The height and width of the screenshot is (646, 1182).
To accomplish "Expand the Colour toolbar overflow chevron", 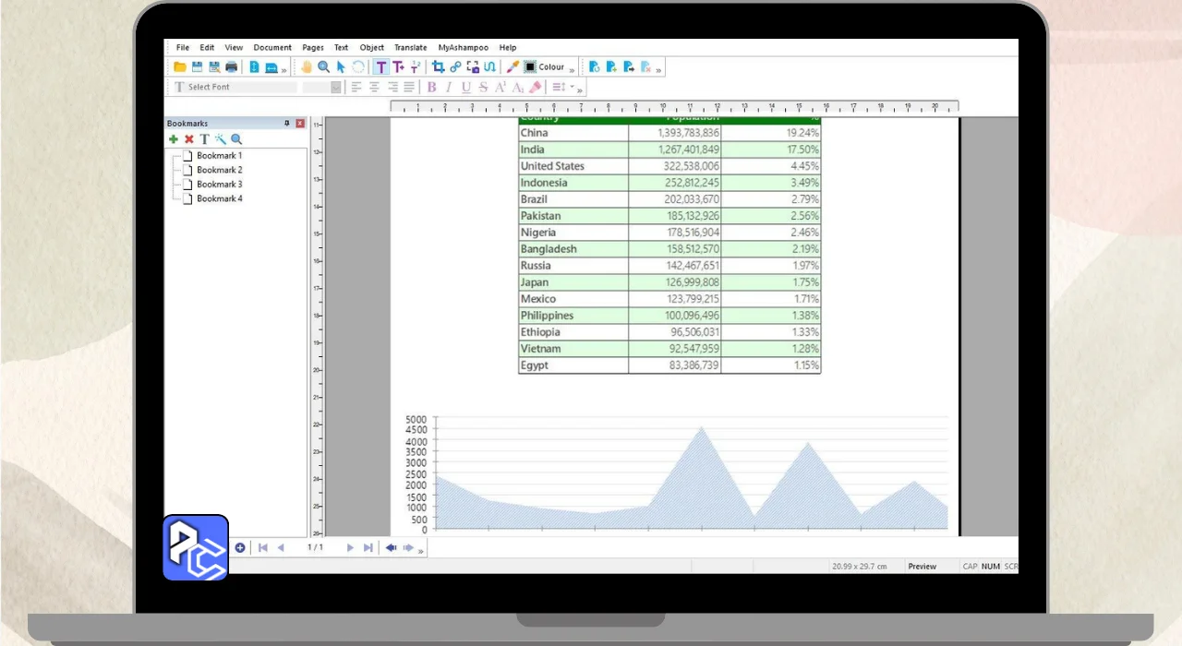I will (x=572, y=70).
